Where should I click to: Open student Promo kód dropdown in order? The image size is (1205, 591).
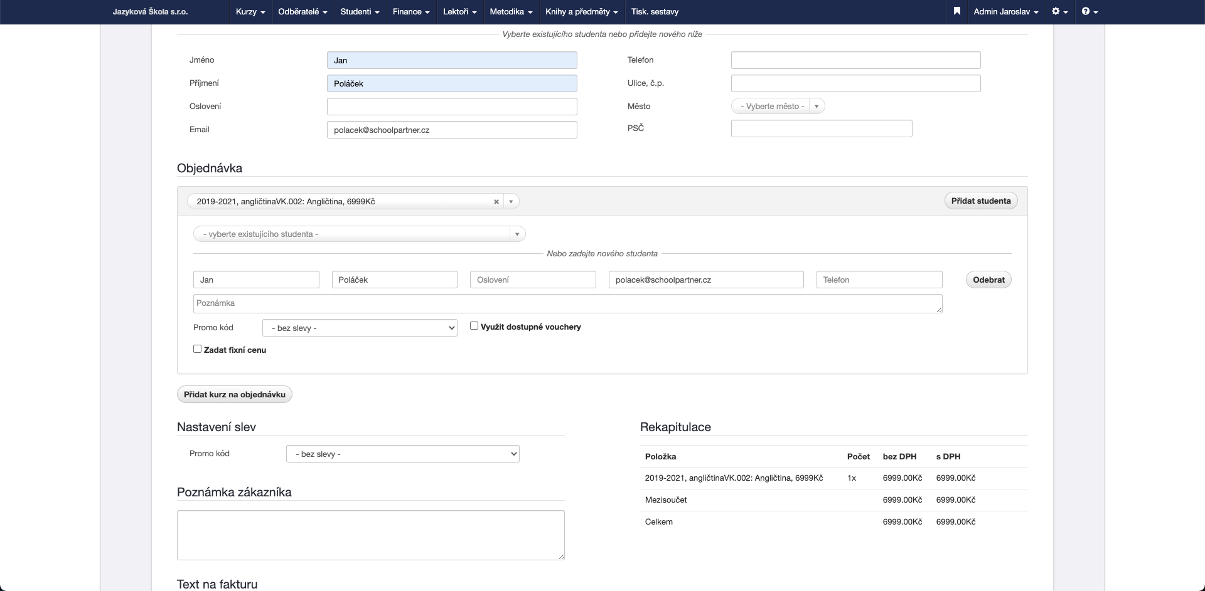click(360, 328)
